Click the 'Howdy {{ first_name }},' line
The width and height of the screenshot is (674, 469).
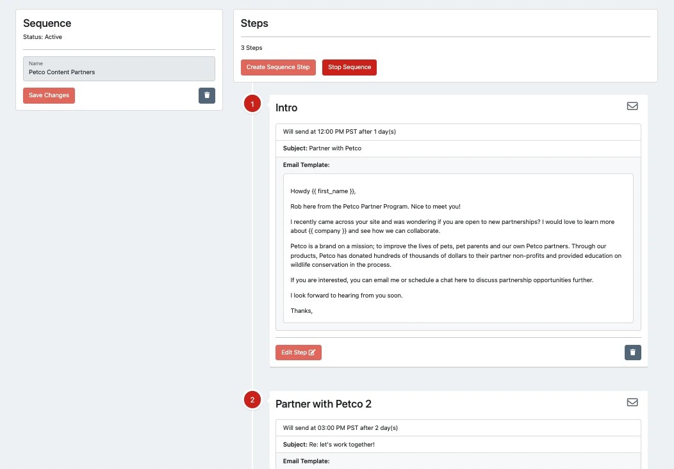tap(323, 191)
